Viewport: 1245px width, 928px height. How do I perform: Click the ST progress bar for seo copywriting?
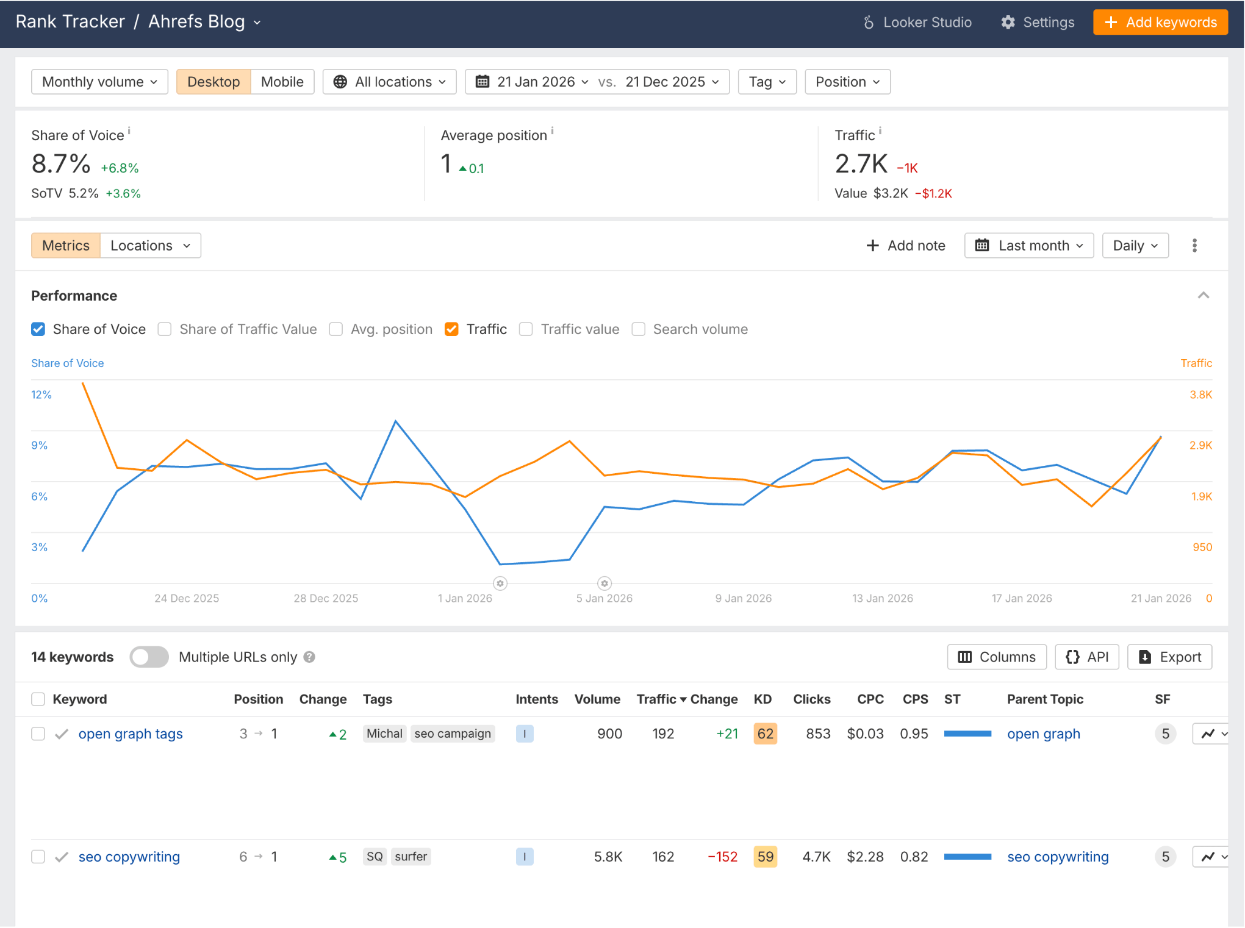(968, 857)
